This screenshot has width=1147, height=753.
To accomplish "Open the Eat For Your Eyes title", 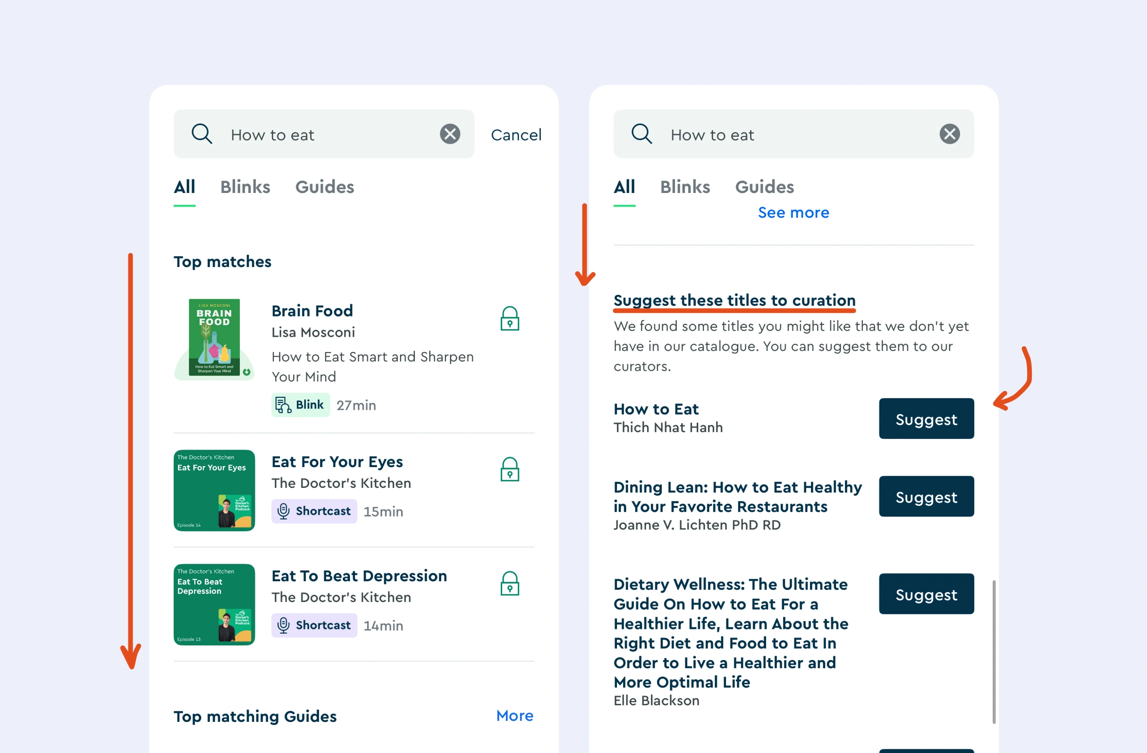I will [337, 461].
